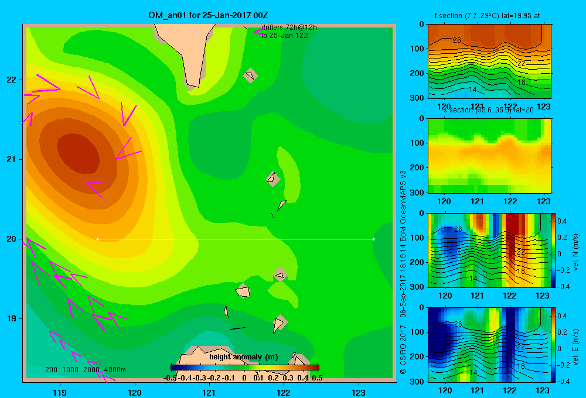This screenshot has width=586, height=398.
Task: Click the west endpoint of the white section line
Action: click(x=97, y=239)
